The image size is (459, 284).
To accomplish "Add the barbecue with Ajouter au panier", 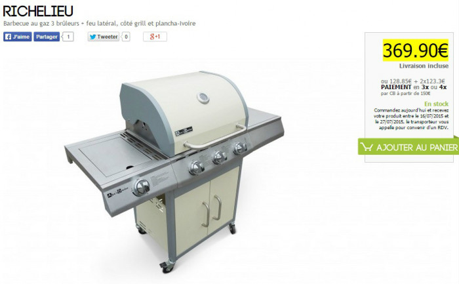I will [x=409, y=147].
